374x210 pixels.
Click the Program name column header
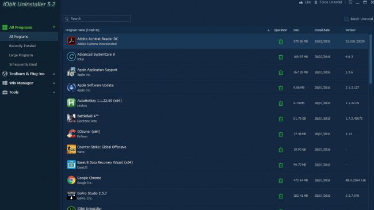pyautogui.click(x=82, y=30)
